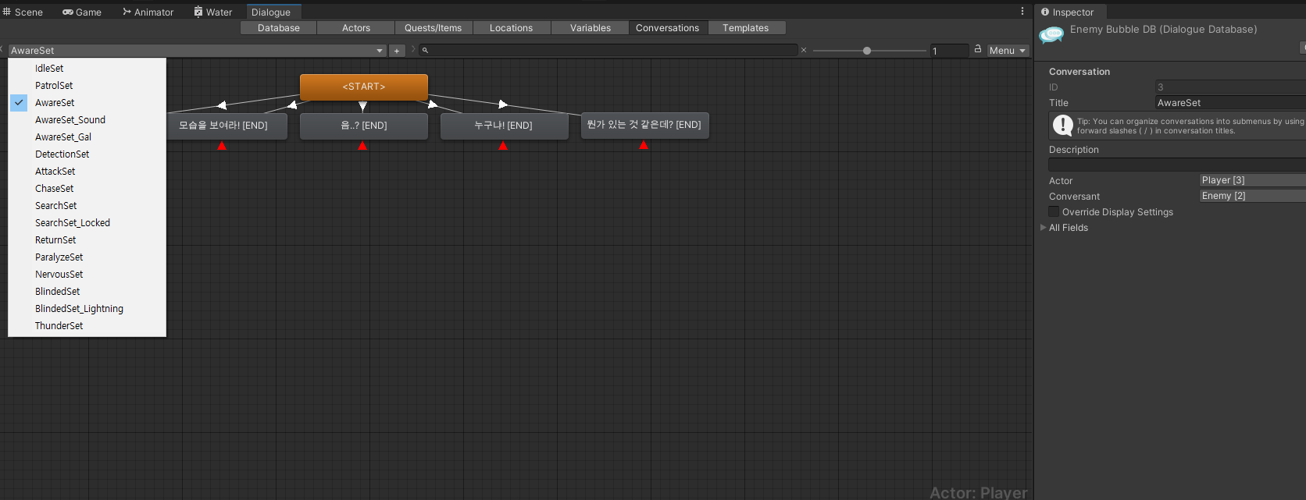Open the Quests/Items section
The width and height of the screenshot is (1306, 500).
click(434, 28)
